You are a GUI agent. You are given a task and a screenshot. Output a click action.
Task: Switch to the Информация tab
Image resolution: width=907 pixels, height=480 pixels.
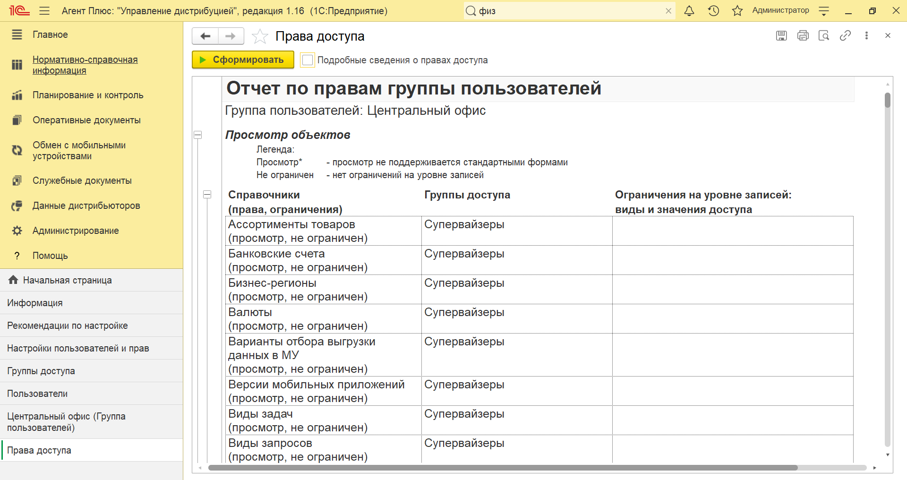pos(92,303)
